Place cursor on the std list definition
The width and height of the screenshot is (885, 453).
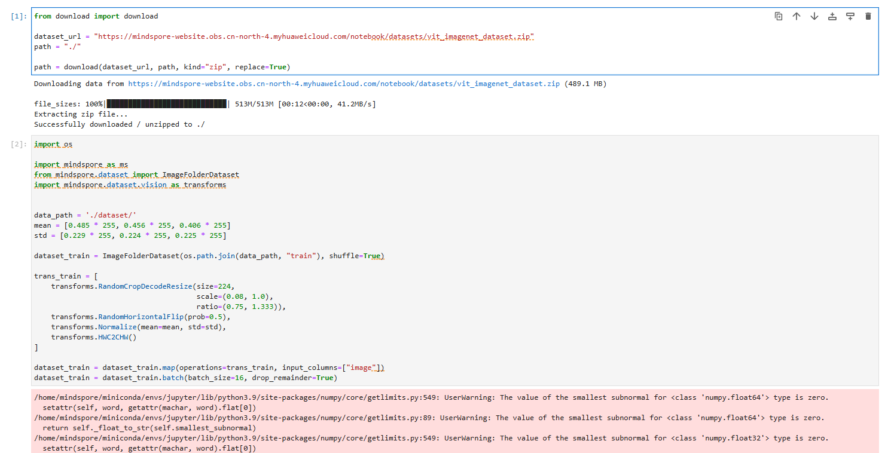(130, 235)
